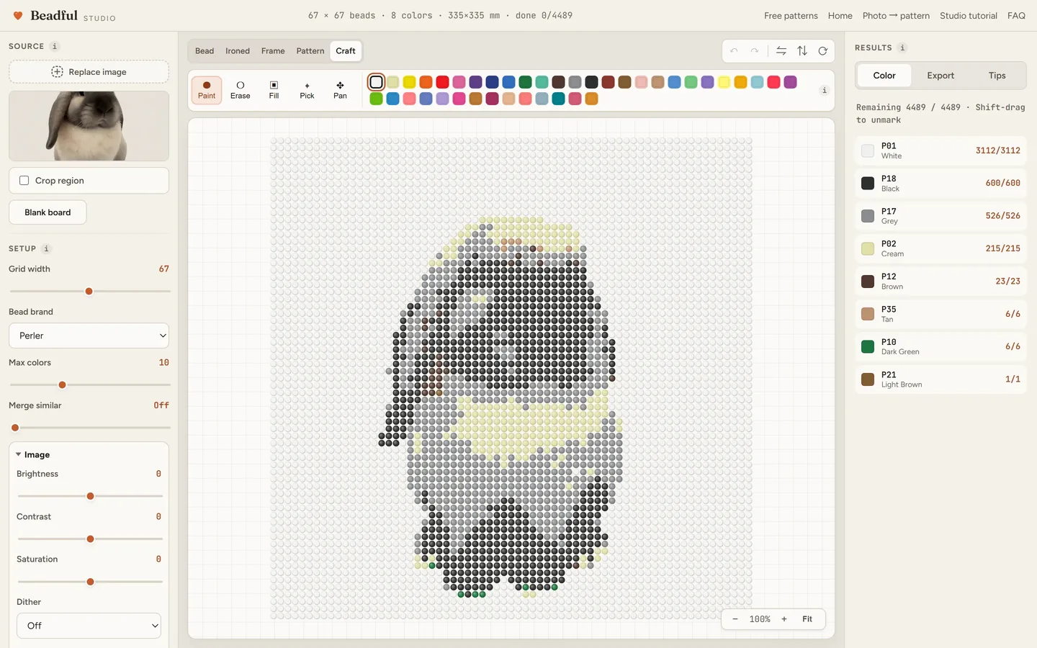Enable the Crop region checkbox
1037x648 pixels.
pyautogui.click(x=24, y=181)
